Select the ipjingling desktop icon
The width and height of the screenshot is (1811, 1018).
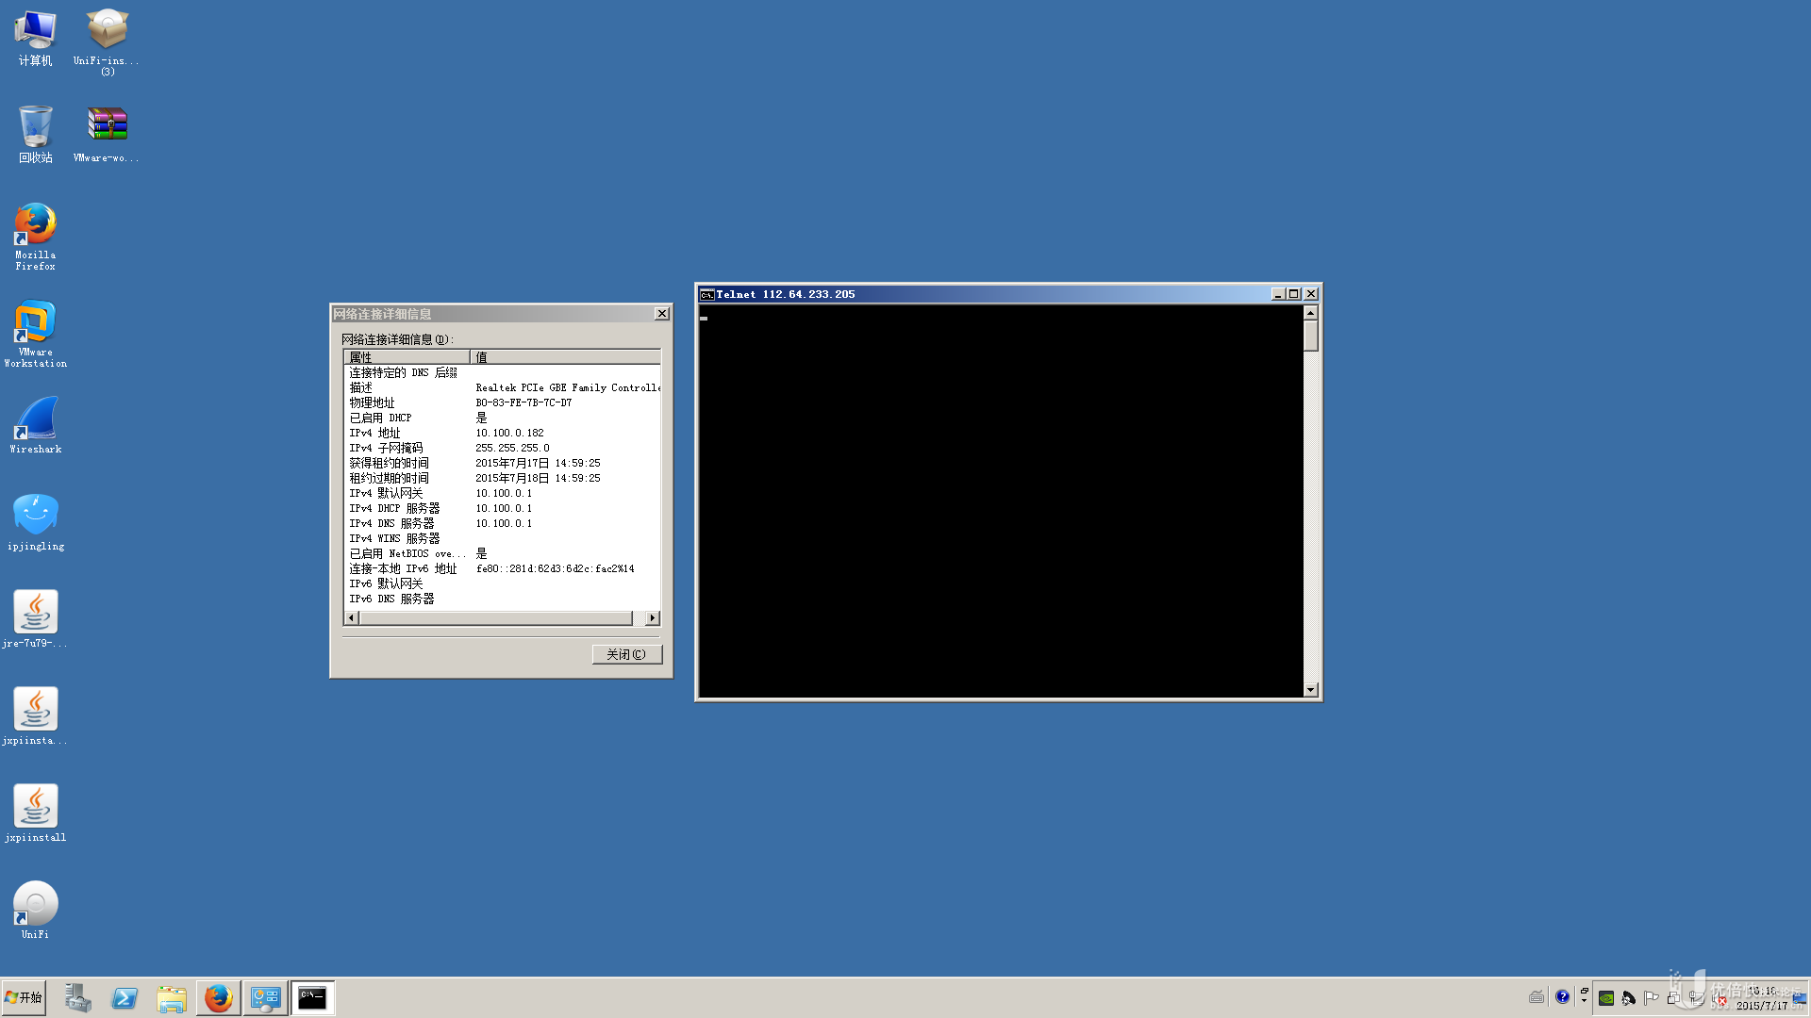[35, 522]
